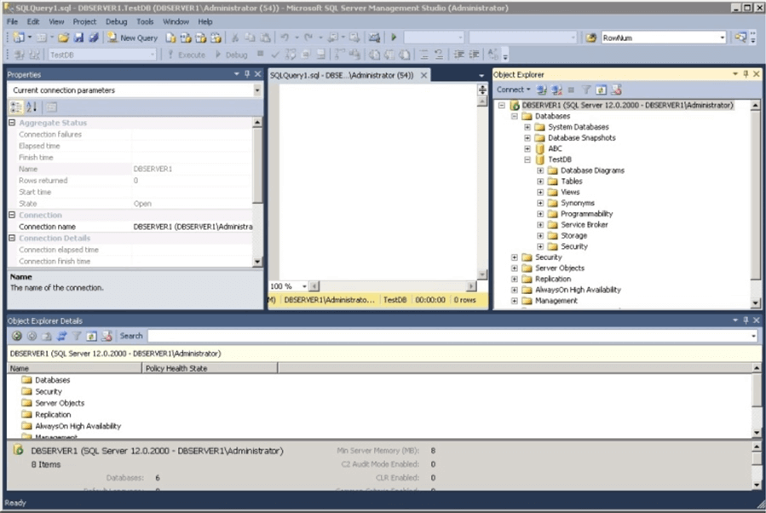Collapse the Databases folder node

(x=515, y=116)
